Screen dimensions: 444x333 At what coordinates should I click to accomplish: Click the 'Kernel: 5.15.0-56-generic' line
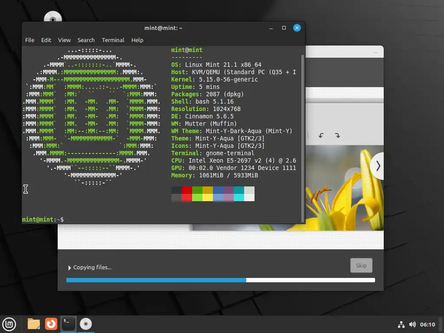point(214,80)
